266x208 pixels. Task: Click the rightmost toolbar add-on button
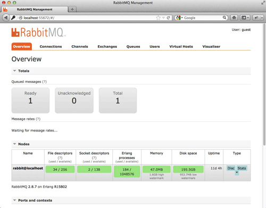(259, 18)
